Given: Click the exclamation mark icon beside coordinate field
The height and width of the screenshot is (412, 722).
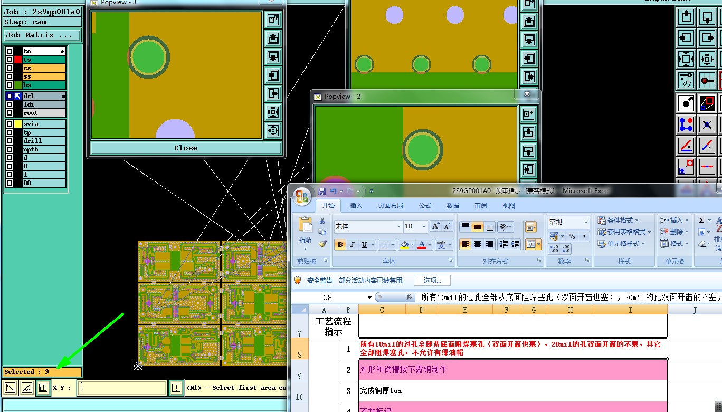Looking at the screenshot, I should [x=176, y=388].
